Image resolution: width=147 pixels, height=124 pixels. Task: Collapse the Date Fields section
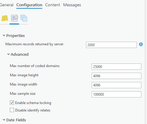[x=4, y=120]
